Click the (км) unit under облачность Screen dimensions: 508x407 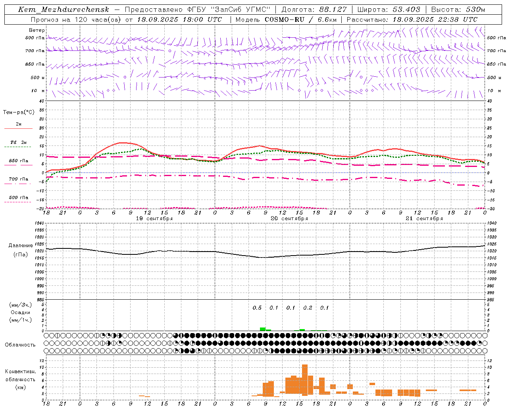[20, 387]
